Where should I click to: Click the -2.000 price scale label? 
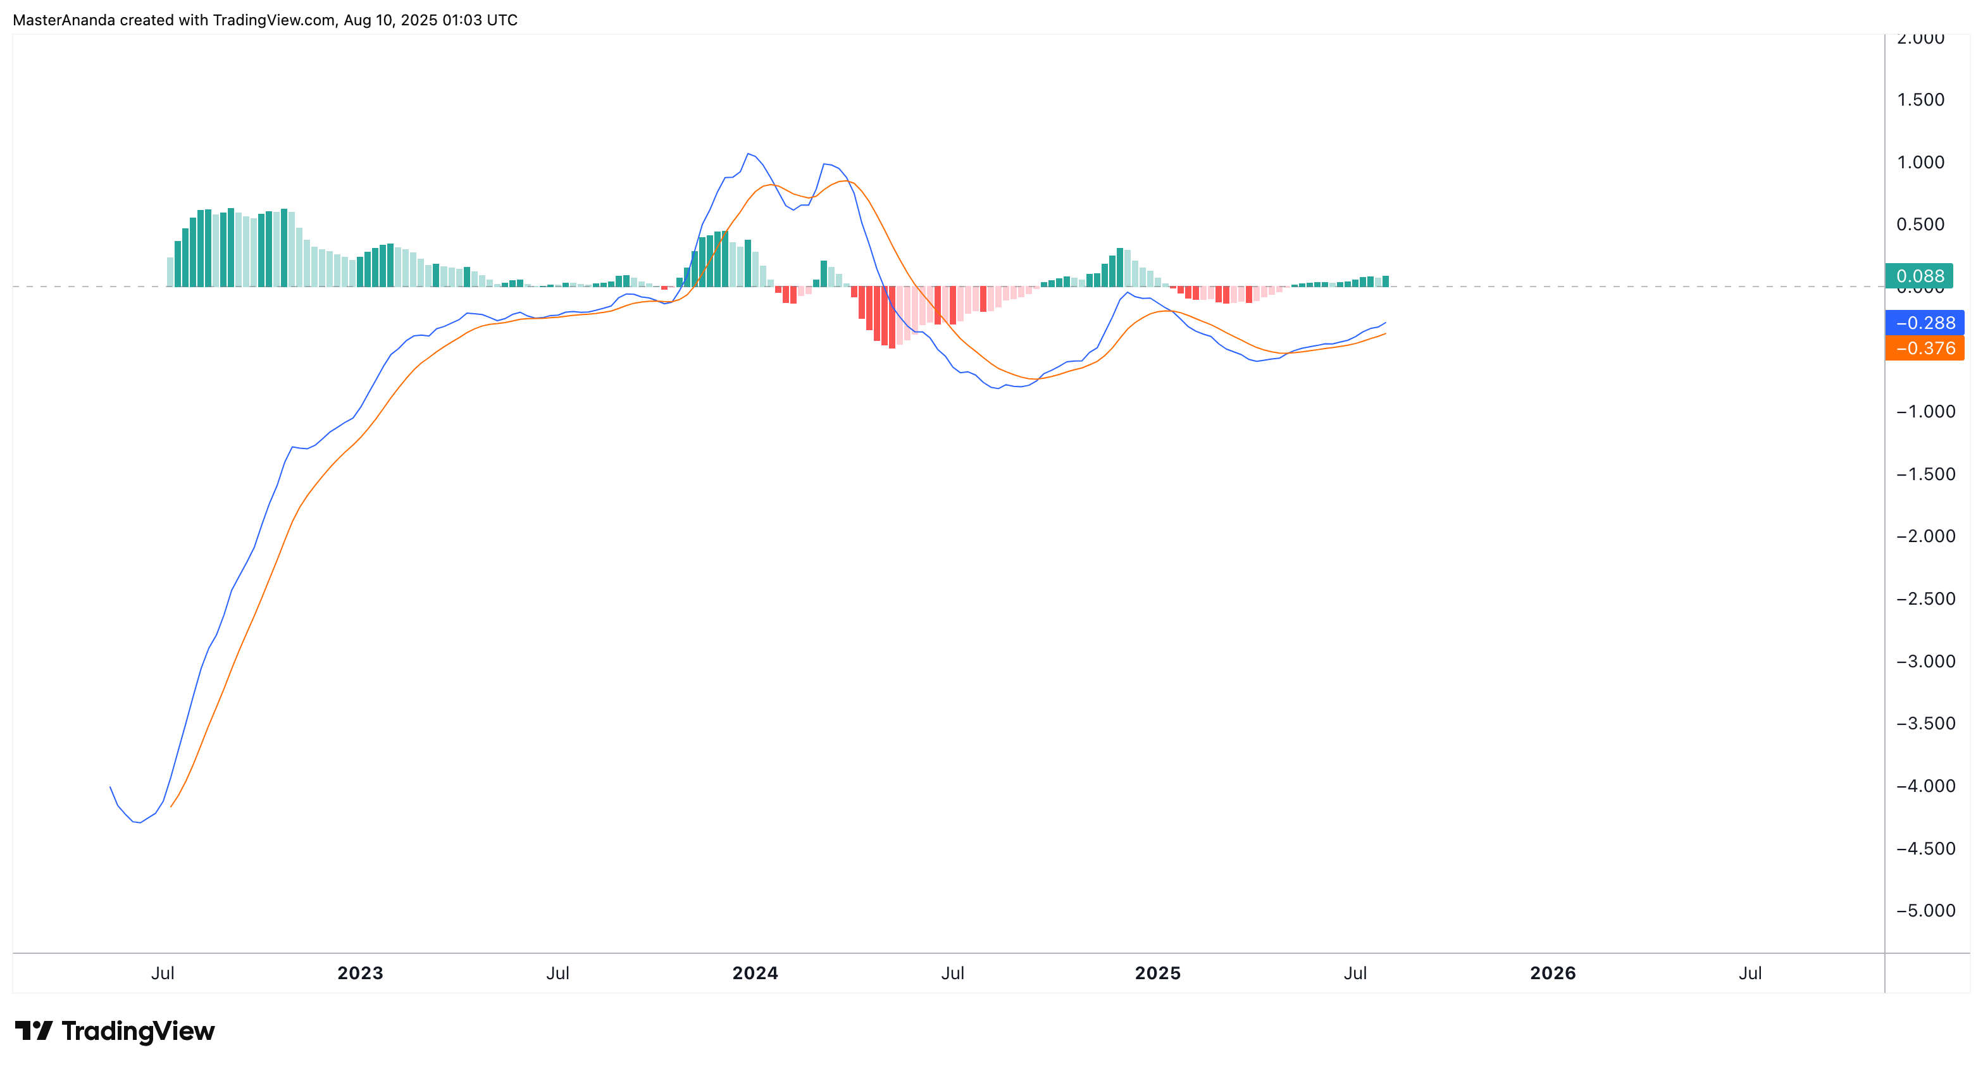[1925, 536]
